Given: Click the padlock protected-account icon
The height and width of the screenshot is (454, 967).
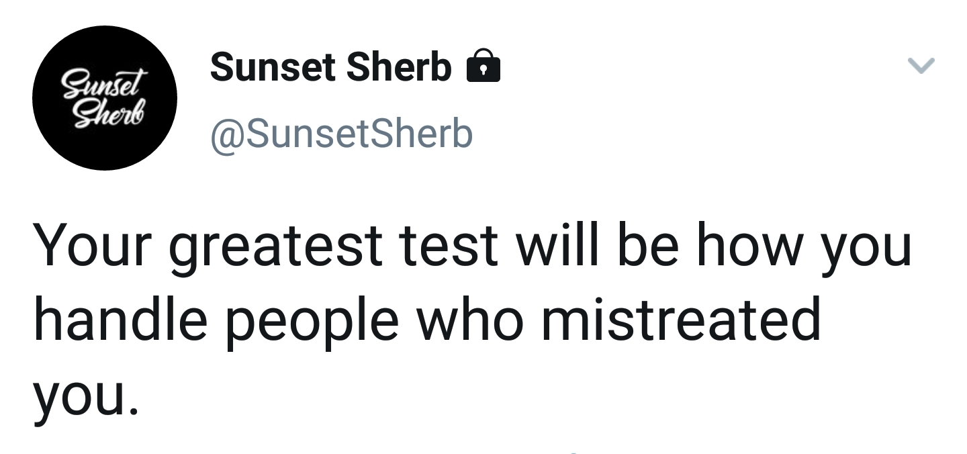Looking at the screenshot, I should coord(483,65).
